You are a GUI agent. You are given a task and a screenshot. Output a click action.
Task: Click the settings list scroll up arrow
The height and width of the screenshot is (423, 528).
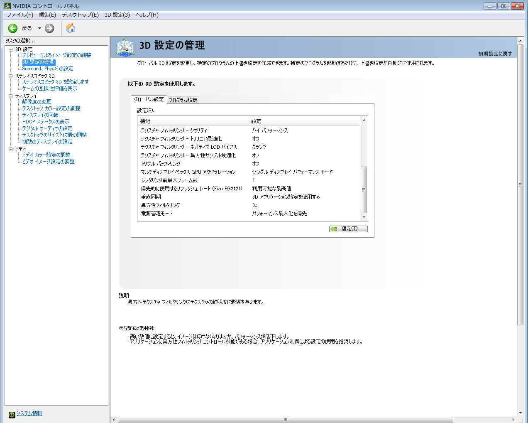pos(364,121)
